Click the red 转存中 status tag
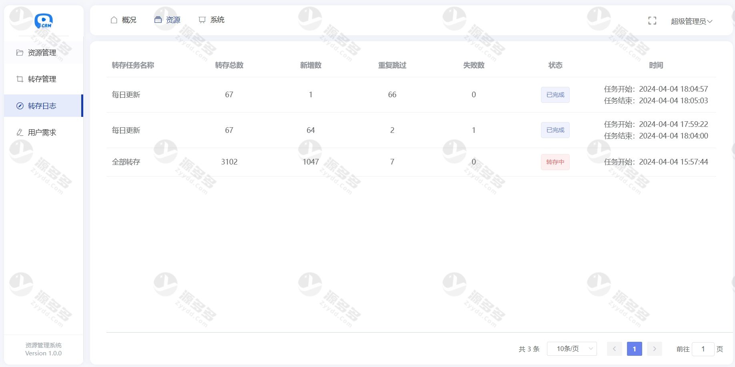 point(555,162)
